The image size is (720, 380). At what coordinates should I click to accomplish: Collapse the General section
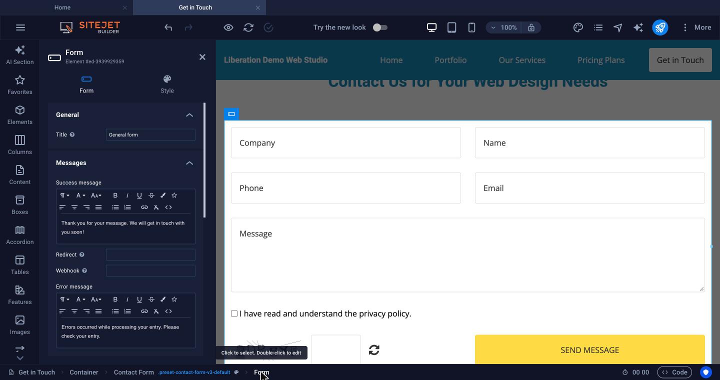coord(189,115)
